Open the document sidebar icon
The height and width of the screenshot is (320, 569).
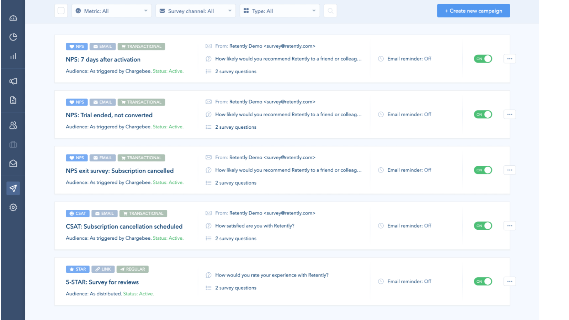[x=13, y=100]
